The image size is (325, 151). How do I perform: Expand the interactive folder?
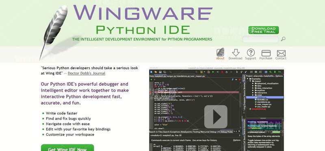click(x=253, y=93)
